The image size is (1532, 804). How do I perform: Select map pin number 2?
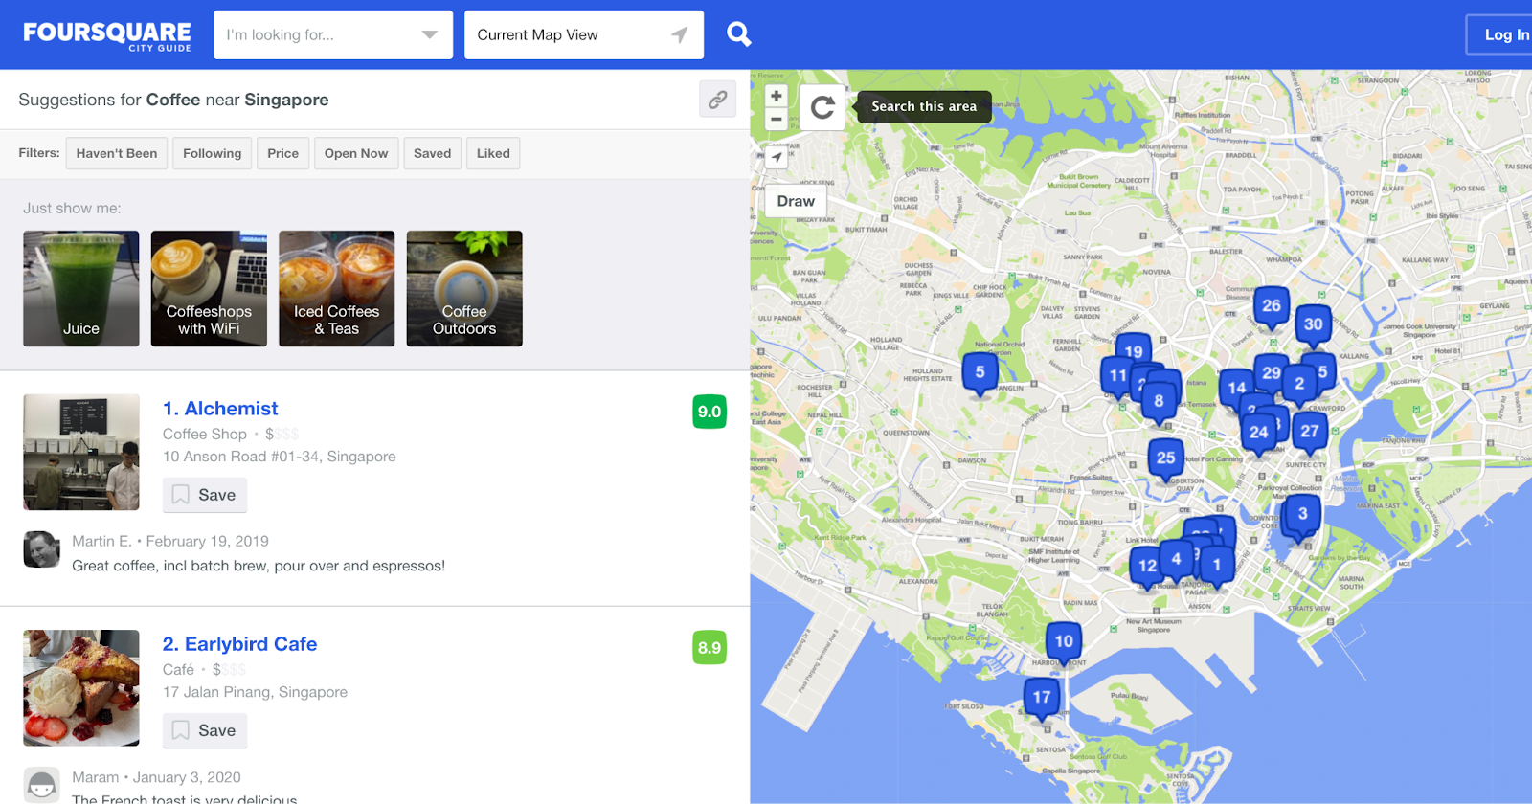click(1299, 385)
